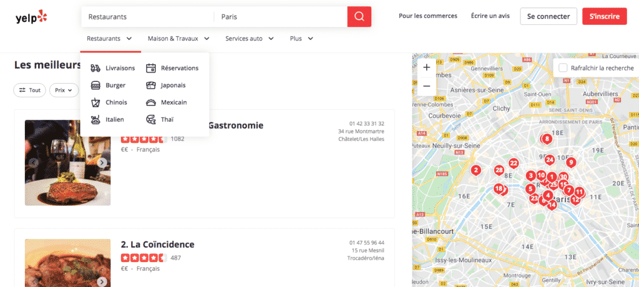Viewport: 639px width, 287px height.
Task: Click phone number 01 47 55 96 44
Action: [x=367, y=243]
